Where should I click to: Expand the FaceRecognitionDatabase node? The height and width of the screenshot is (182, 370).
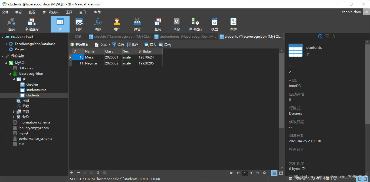pos(6,44)
